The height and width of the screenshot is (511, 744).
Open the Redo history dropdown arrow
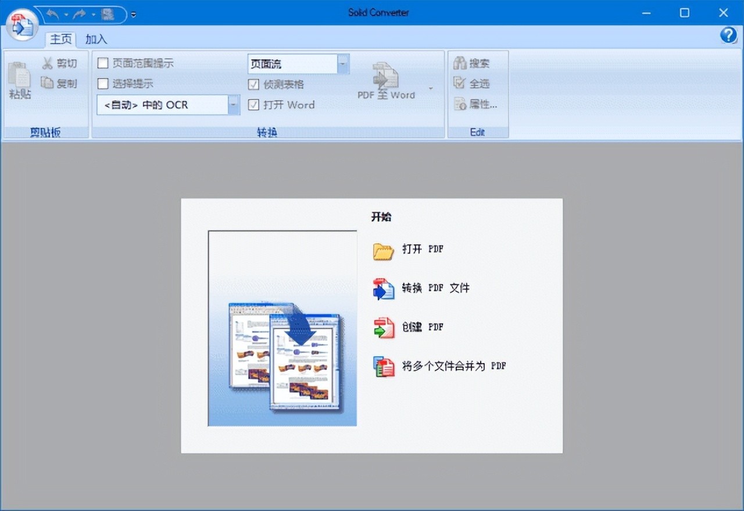[x=93, y=15]
